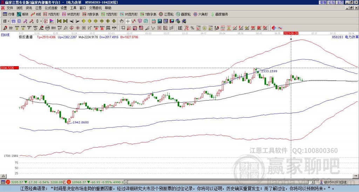Jump to first bar with skip-back icon

click(59, 21)
